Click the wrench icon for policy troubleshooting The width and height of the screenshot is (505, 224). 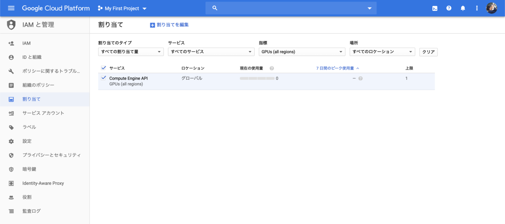click(11, 71)
